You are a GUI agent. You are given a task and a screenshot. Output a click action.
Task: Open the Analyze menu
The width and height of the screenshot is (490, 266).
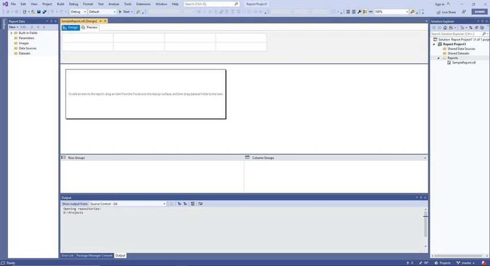click(x=114, y=4)
